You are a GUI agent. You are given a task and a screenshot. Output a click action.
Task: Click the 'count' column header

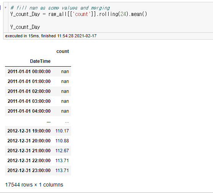[63, 51]
